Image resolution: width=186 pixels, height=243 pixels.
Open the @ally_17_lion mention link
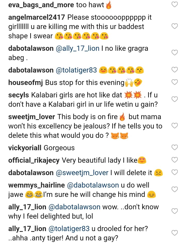(x=78, y=48)
